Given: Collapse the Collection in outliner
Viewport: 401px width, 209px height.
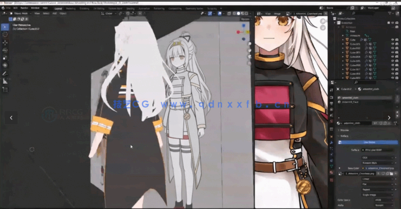Looking at the screenshot, I should [335, 23].
